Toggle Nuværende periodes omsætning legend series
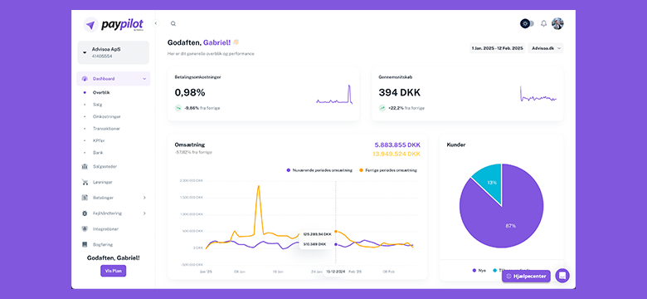 (x=319, y=170)
